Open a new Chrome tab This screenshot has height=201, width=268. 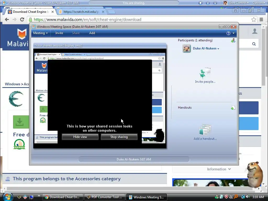111,12
